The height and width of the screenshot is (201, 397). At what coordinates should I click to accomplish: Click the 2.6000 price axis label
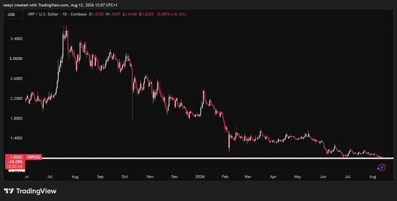pos(16,78)
